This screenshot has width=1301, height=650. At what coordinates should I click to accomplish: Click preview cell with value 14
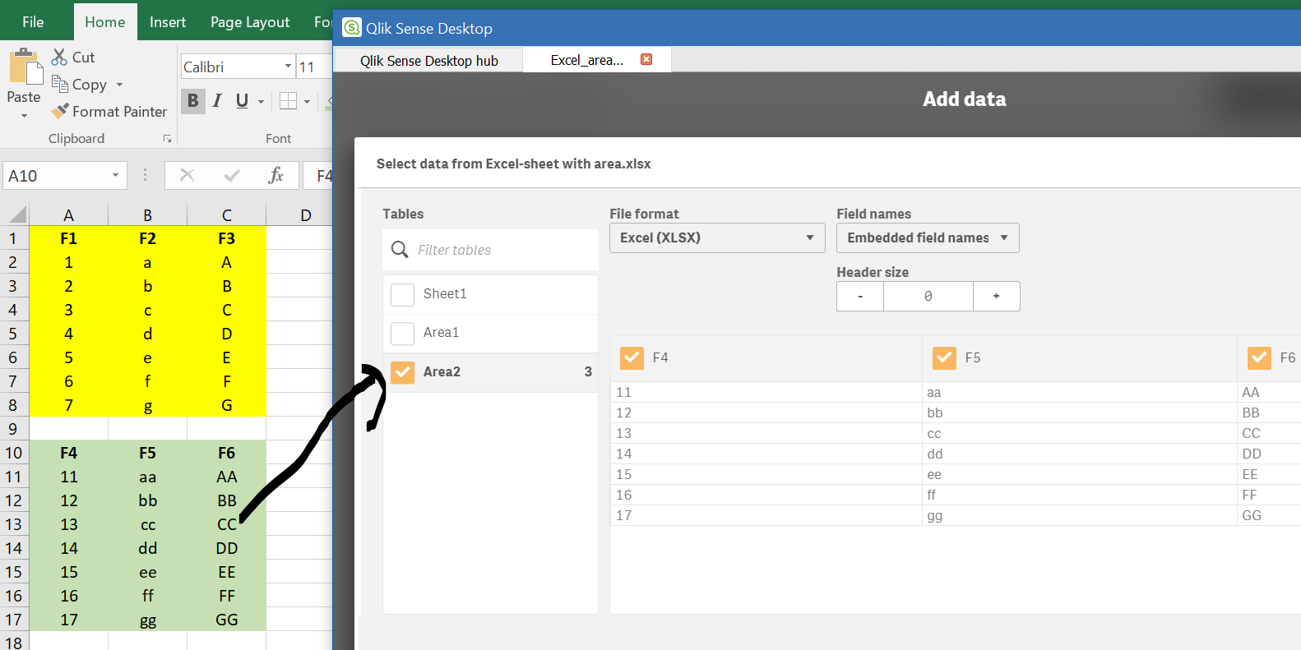766,454
